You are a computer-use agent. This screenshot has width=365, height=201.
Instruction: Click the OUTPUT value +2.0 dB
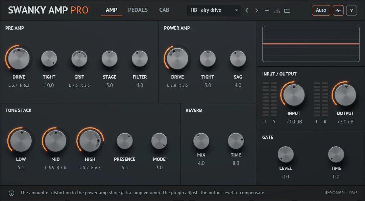pyautogui.click(x=345, y=122)
